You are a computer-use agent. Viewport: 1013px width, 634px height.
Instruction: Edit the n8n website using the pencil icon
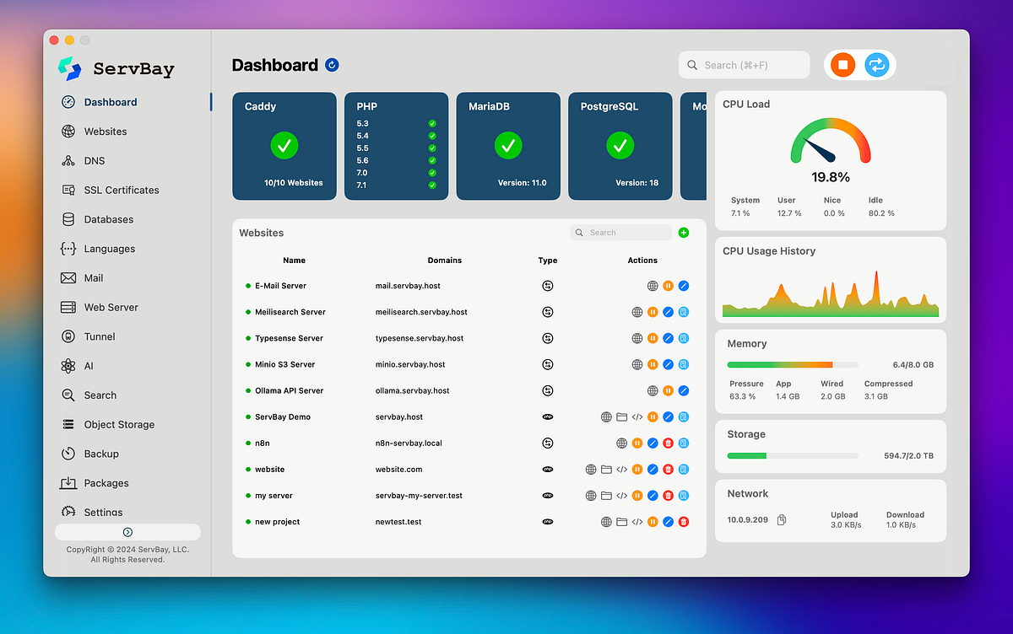(653, 443)
